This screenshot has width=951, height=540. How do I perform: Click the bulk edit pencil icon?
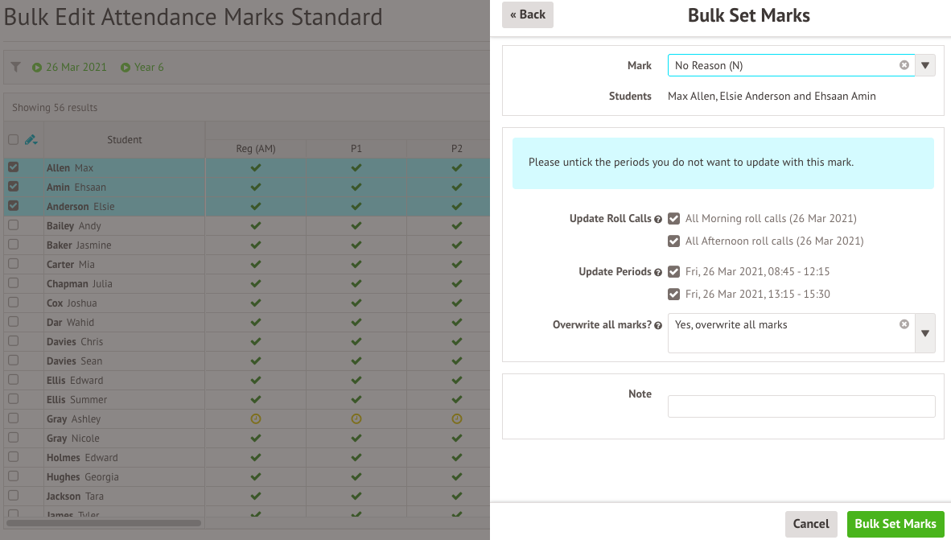31,140
